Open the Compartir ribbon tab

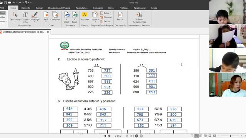[98, 8]
